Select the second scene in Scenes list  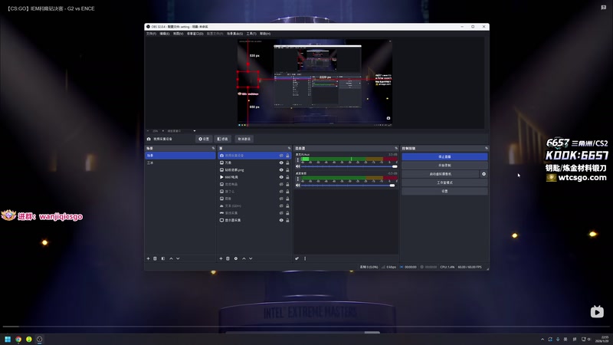tap(180, 163)
